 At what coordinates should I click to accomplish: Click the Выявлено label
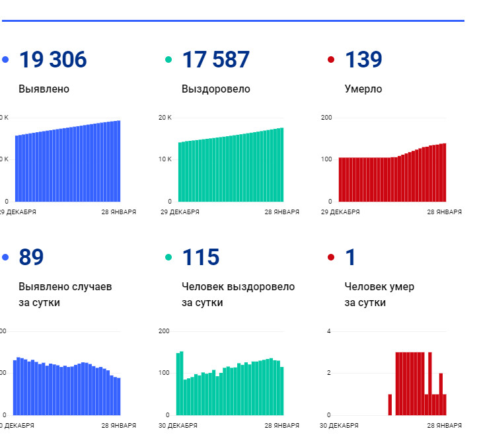click(x=44, y=89)
